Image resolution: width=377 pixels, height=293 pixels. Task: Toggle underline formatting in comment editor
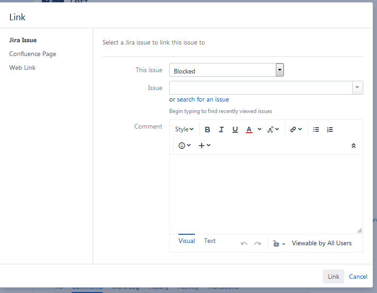click(x=235, y=130)
